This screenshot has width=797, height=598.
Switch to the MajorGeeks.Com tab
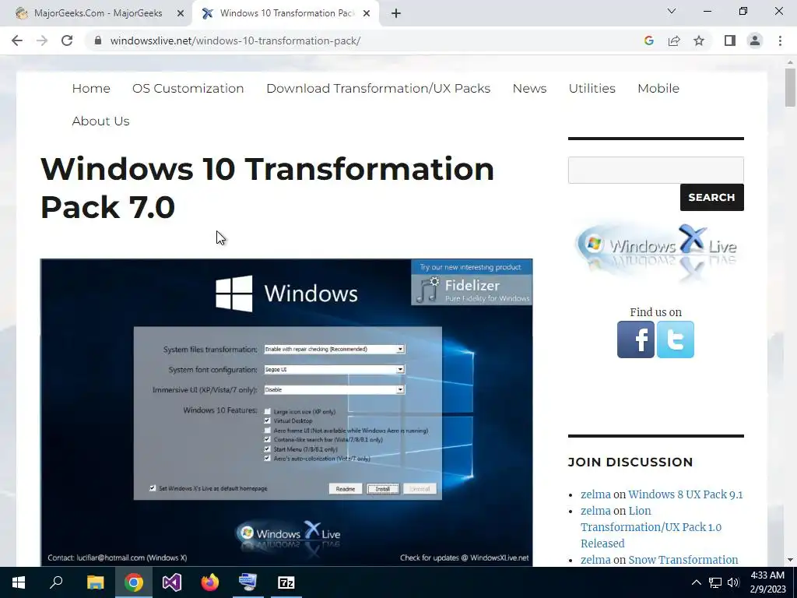[98, 13]
